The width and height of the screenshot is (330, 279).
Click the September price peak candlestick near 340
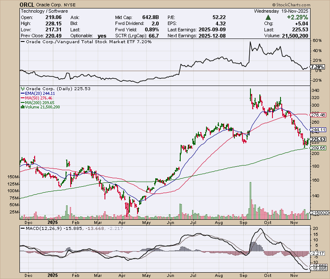pos(250,96)
